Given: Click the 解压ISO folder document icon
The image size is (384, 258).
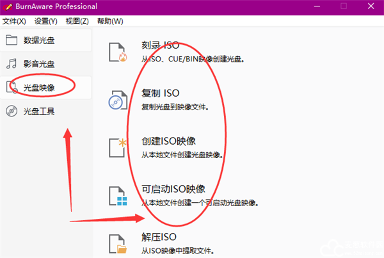Looking at the screenshot, I should tap(118, 244).
